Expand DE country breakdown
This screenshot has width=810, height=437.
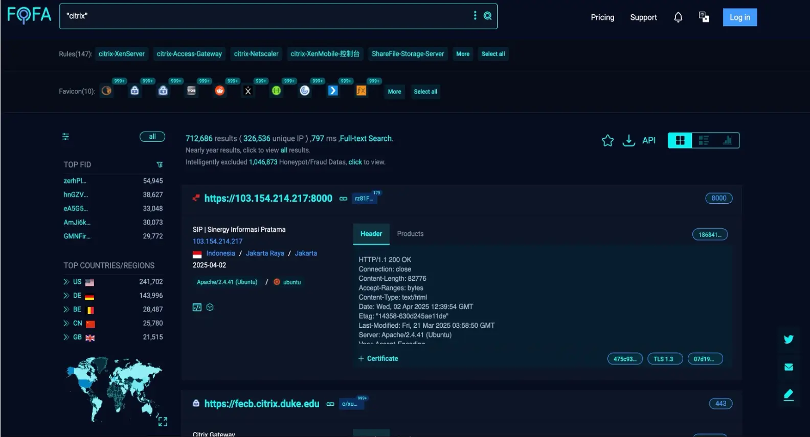point(66,296)
